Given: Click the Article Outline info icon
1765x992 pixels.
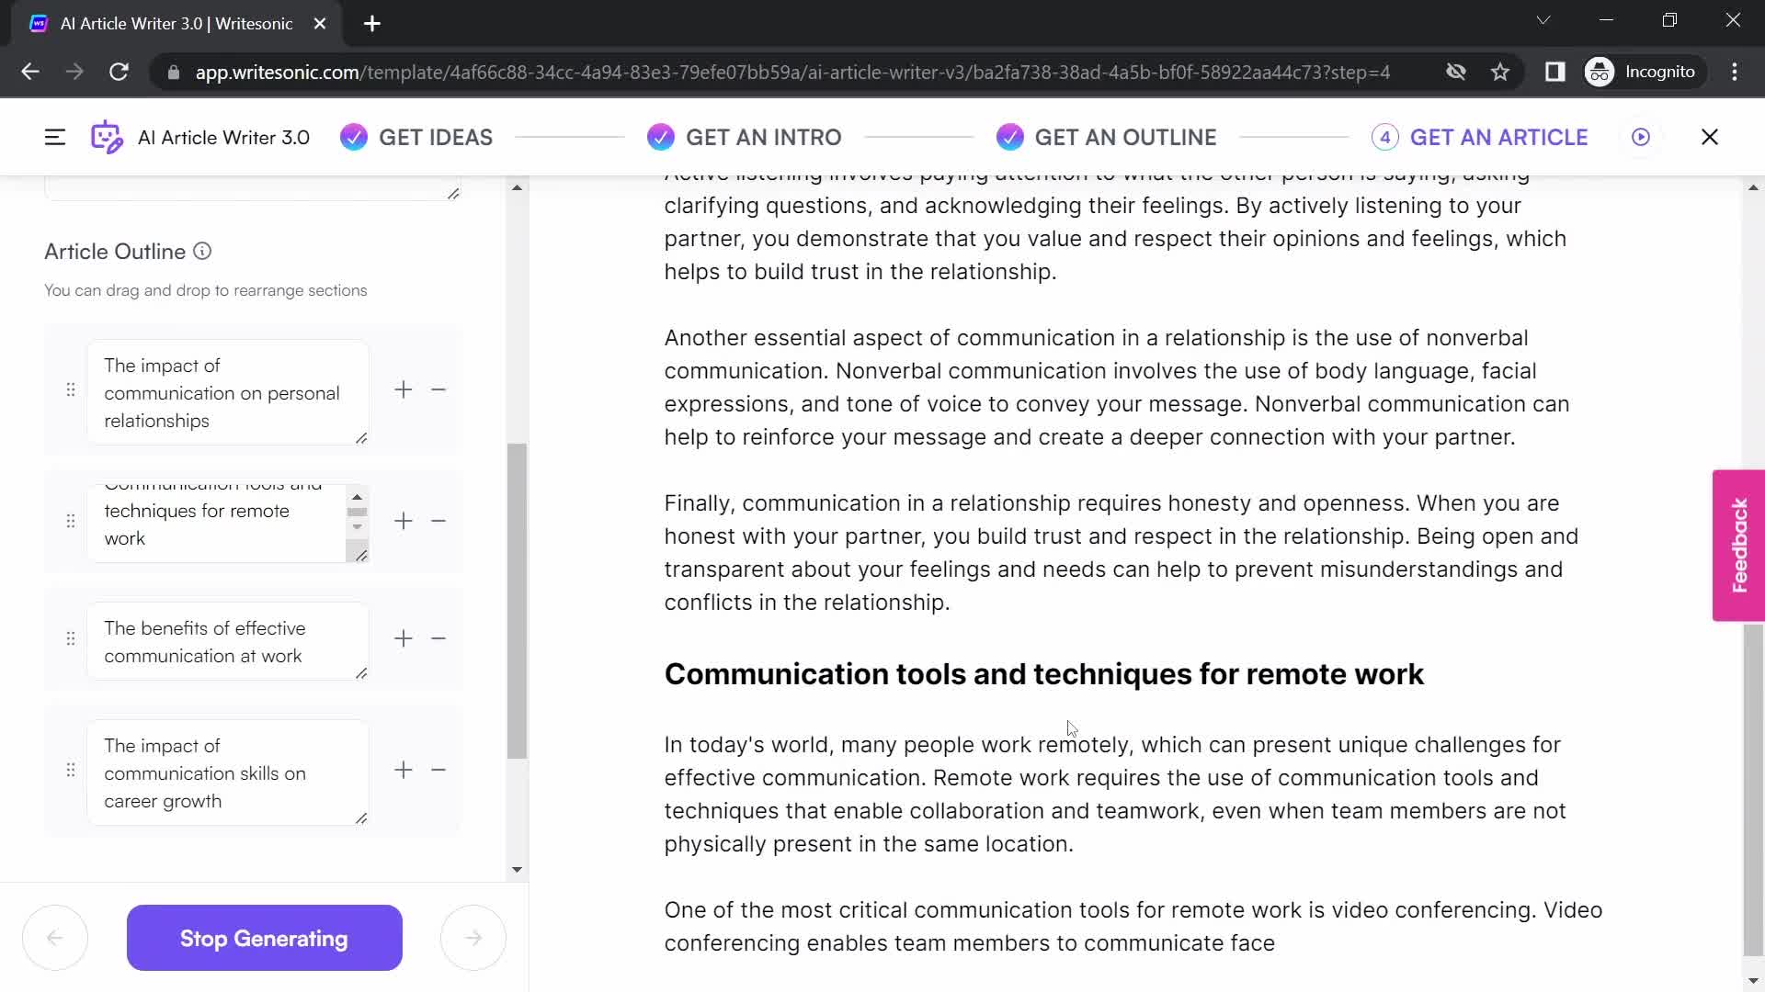Looking at the screenshot, I should click(x=202, y=251).
